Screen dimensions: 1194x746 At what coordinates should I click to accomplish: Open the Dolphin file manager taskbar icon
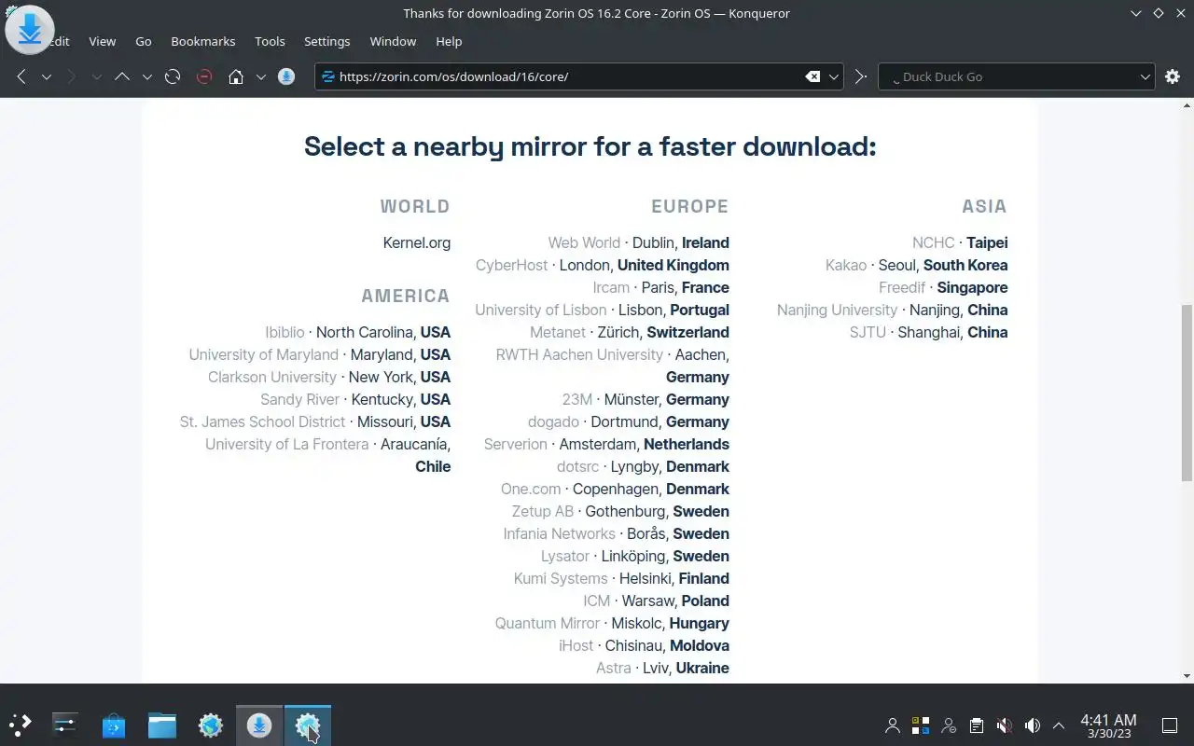pyautogui.click(x=162, y=725)
